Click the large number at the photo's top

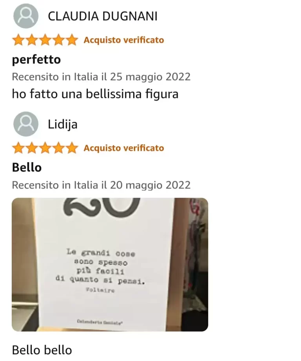[x=102, y=207]
